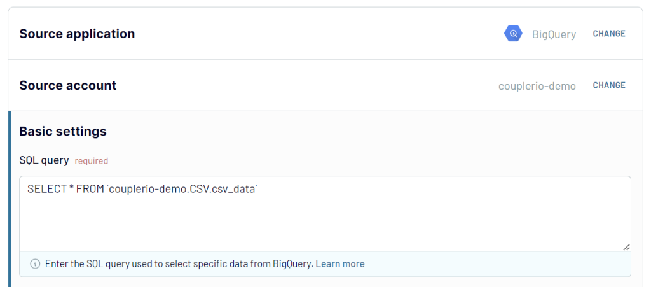Change the source application
651x287 pixels.
coord(608,34)
